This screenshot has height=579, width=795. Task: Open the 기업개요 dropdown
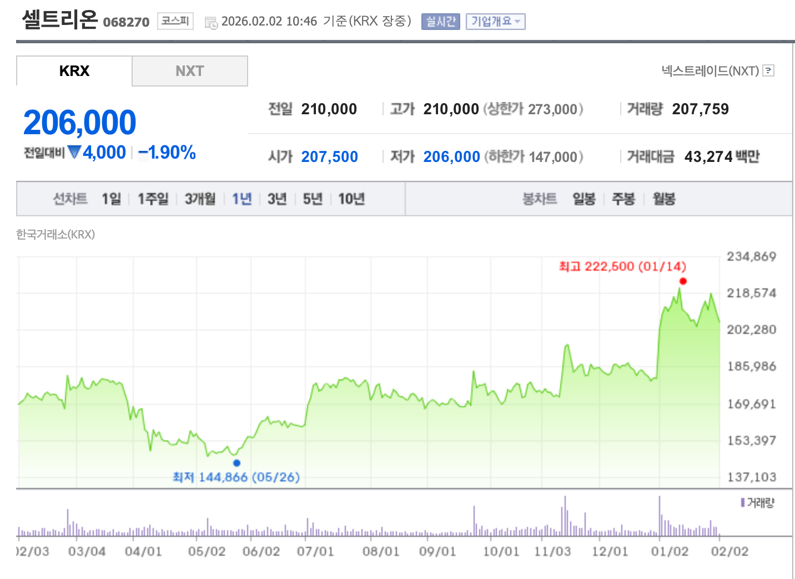point(495,22)
